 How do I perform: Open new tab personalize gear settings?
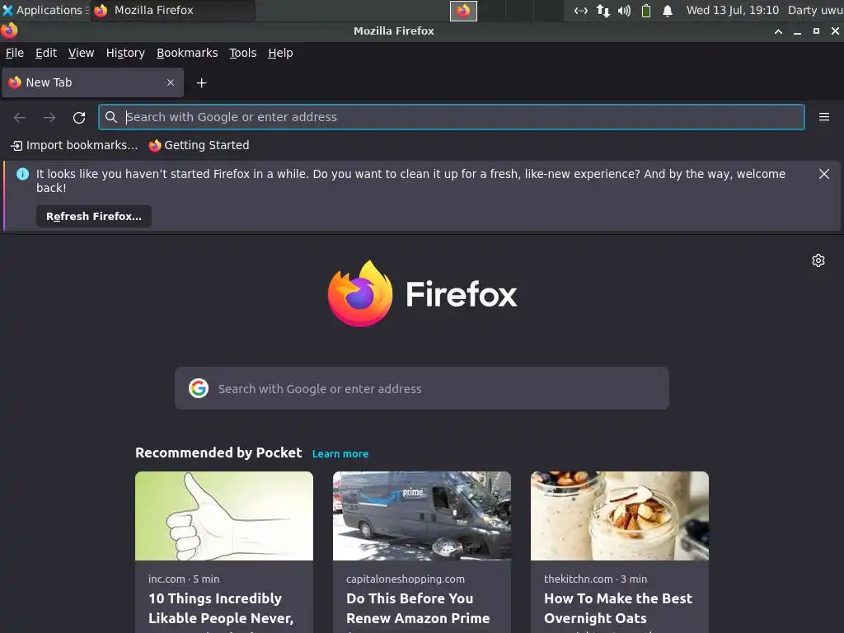(x=818, y=260)
